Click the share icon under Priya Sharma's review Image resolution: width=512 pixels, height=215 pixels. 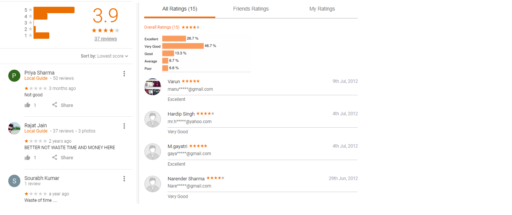[55, 105]
